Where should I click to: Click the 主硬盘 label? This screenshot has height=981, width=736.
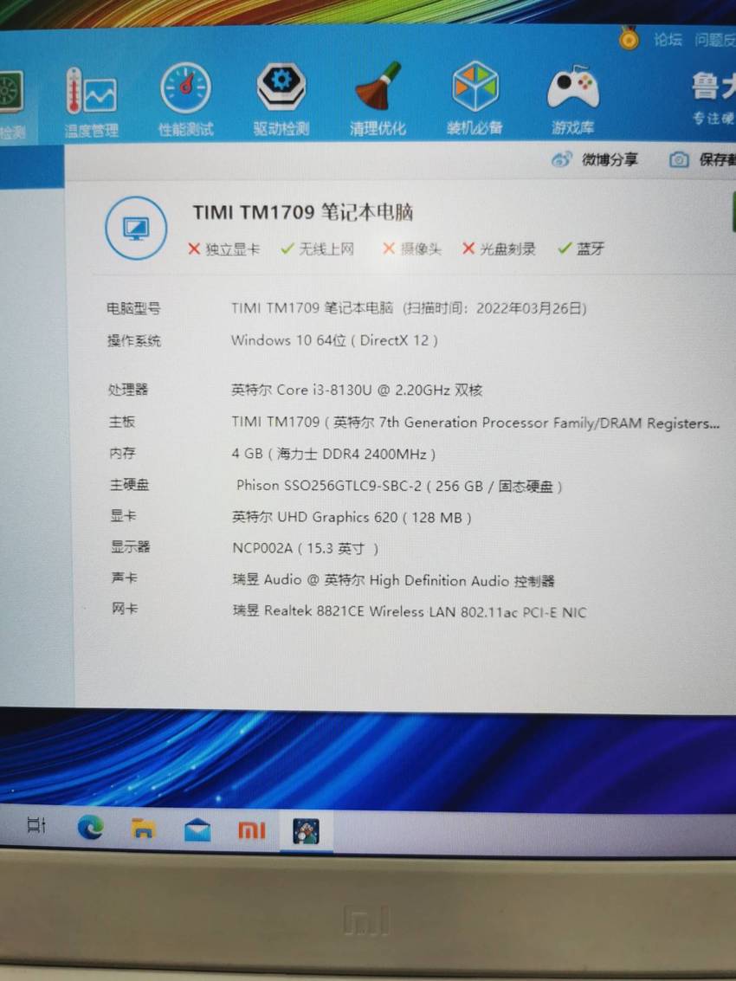point(129,484)
